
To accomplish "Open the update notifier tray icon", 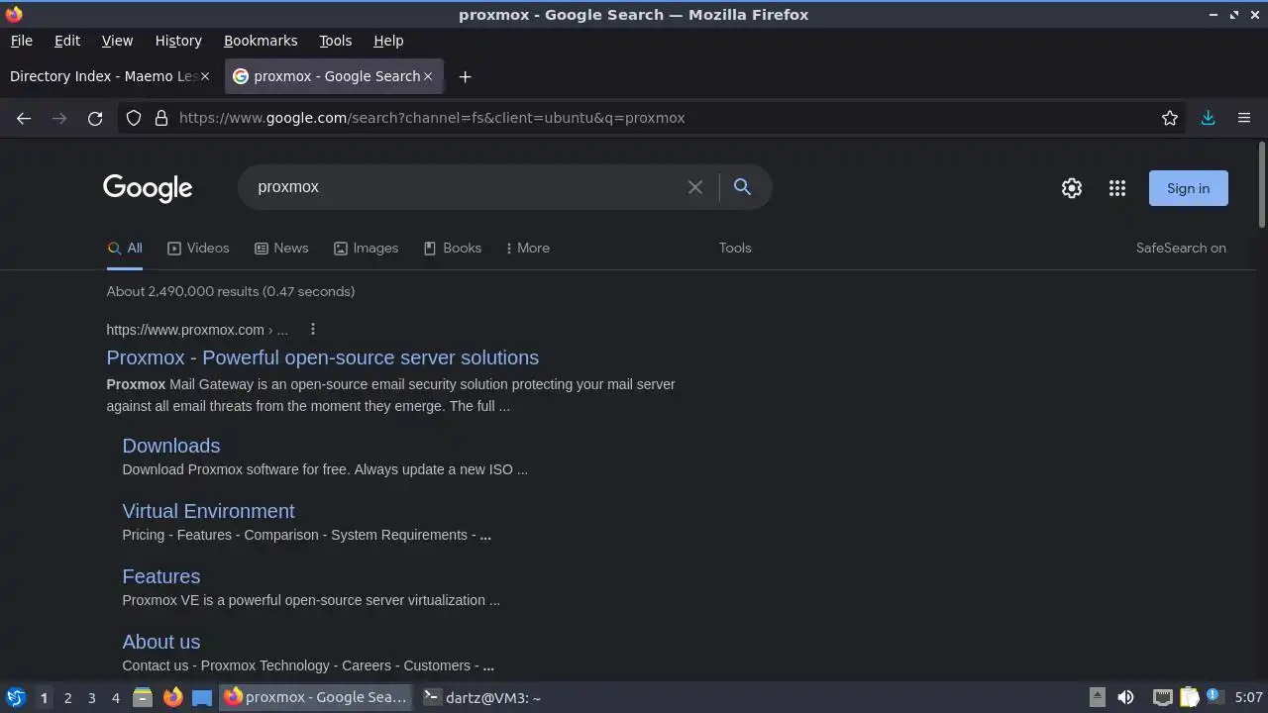I will pos(1214,697).
